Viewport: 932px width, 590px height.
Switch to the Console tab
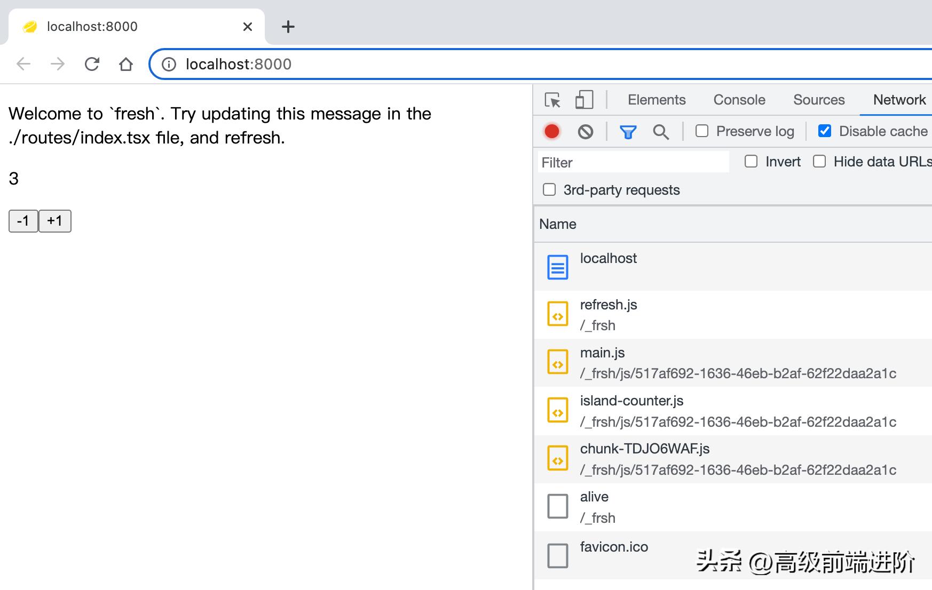pyautogui.click(x=739, y=100)
